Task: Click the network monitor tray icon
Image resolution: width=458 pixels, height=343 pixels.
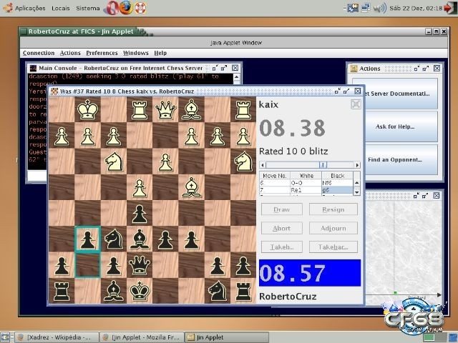Action: click(x=366, y=8)
